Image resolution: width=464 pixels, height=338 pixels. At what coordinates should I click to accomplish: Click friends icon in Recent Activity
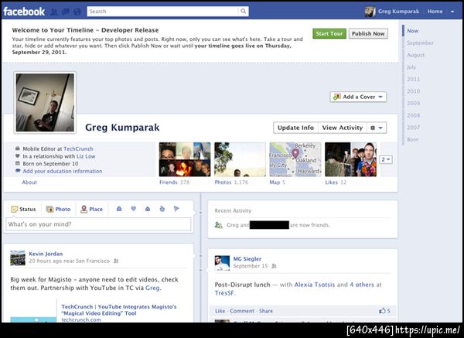pyautogui.click(x=219, y=225)
